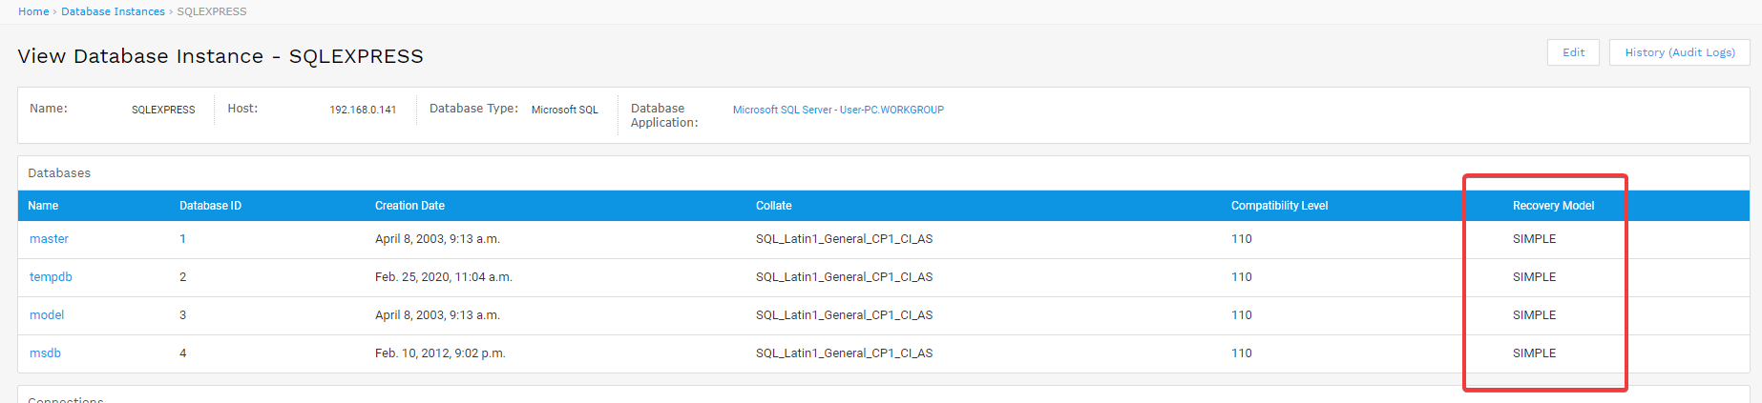The width and height of the screenshot is (1762, 403).
Task: Open the tempdb database link
Action: 51,277
